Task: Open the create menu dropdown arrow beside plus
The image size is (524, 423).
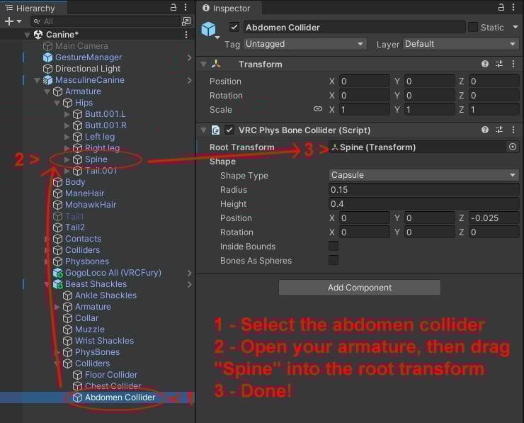Action: (19, 21)
